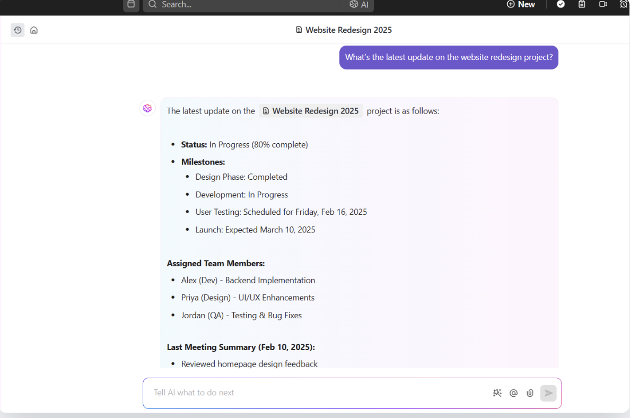Select Priya (Design) - UI/UX Enhancements line

click(x=248, y=298)
